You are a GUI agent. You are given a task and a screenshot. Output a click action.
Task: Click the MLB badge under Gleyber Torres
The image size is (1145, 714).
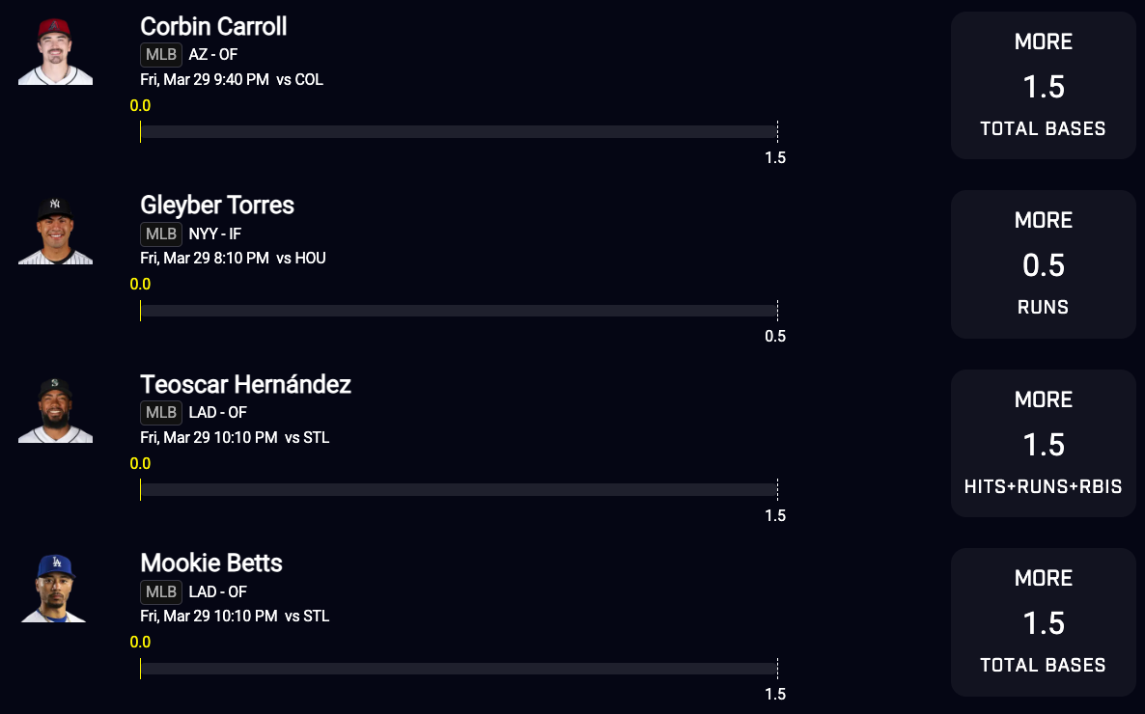(x=161, y=233)
